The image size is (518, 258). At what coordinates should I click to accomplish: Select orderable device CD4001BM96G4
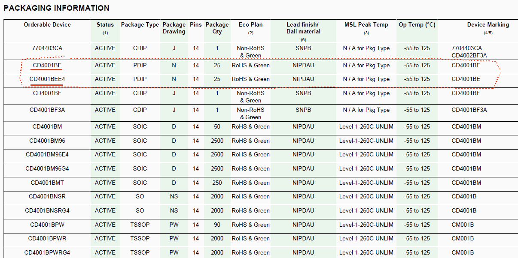click(47, 169)
